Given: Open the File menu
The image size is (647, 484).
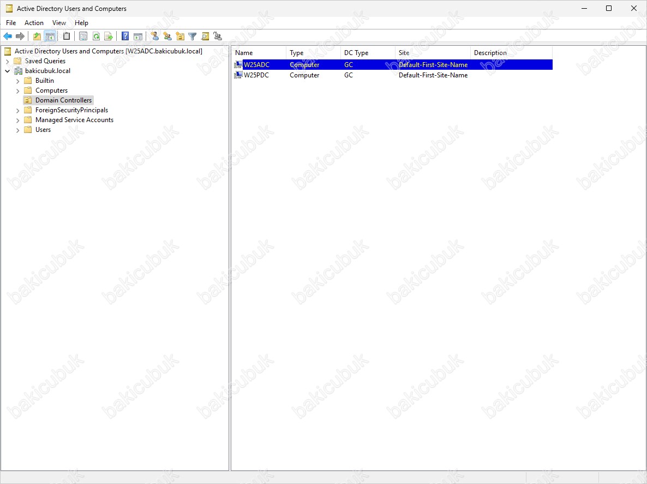Looking at the screenshot, I should click(x=11, y=23).
